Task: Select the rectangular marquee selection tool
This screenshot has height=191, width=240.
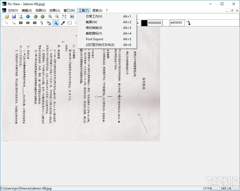Action: [x=70, y=23]
